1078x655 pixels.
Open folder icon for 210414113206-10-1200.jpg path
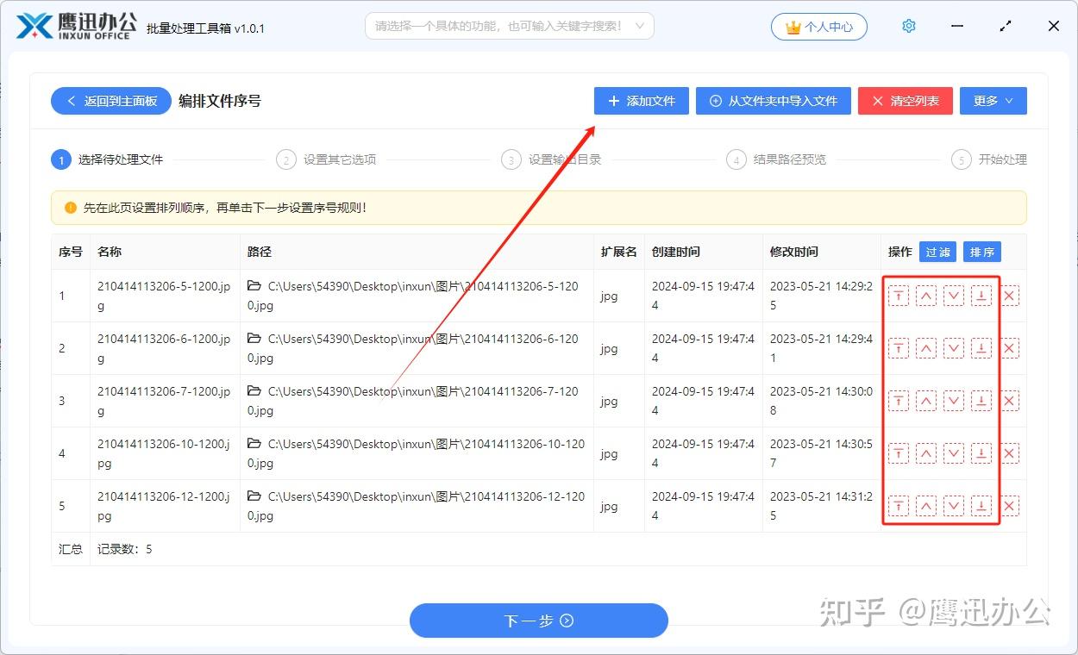click(x=254, y=443)
